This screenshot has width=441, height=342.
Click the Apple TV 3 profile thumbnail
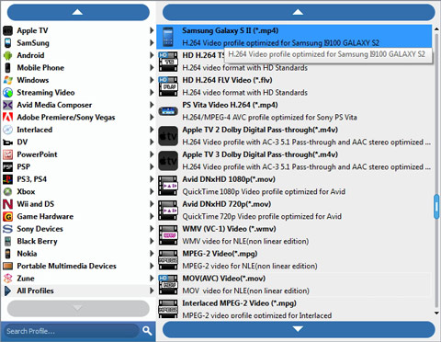click(x=168, y=161)
